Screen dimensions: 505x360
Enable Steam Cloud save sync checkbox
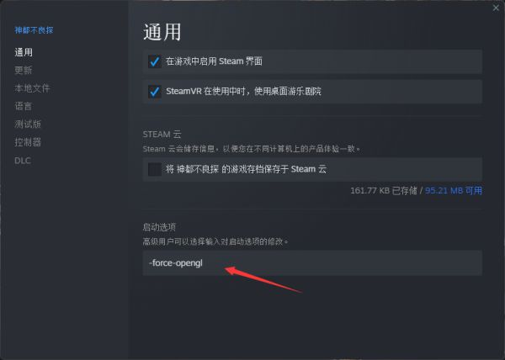(x=155, y=169)
